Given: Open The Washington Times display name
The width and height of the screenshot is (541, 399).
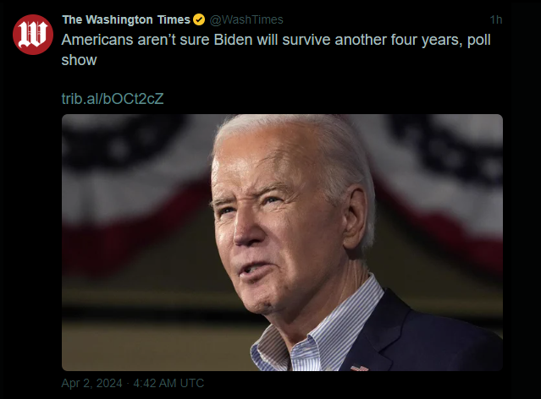Looking at the screenshot, I should [x=126, y=19].
